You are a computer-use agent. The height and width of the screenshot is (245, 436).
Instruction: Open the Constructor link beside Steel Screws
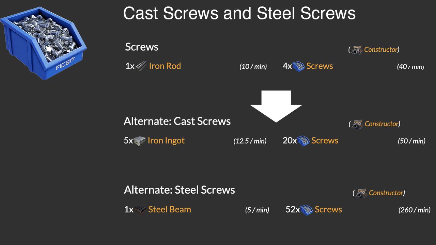(386, 193)
